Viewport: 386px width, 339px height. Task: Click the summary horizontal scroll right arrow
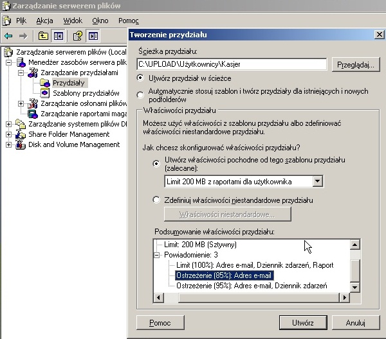[x=345, y=297]
